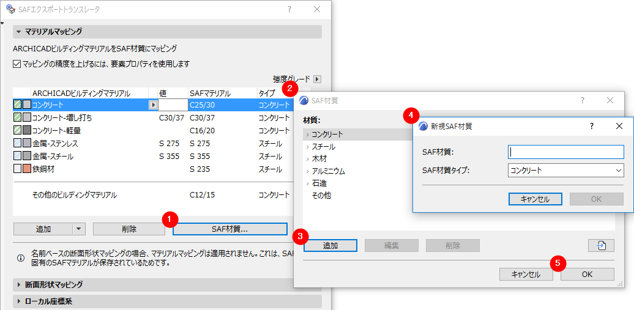
Task: Expand the 断面形状マッピング section
Action: click(18, 284)
